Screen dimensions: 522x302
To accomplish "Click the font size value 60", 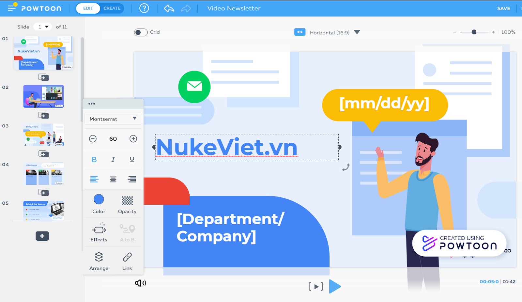I will pos(113,139).
